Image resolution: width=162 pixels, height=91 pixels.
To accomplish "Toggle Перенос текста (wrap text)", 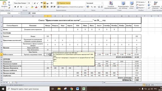I will 64,3.
